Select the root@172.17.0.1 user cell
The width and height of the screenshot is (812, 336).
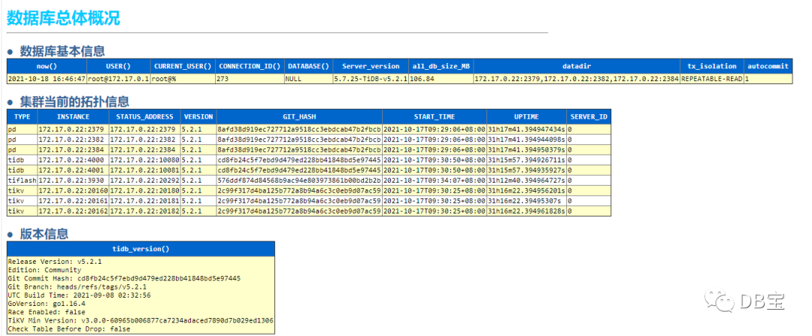[119, 79]
